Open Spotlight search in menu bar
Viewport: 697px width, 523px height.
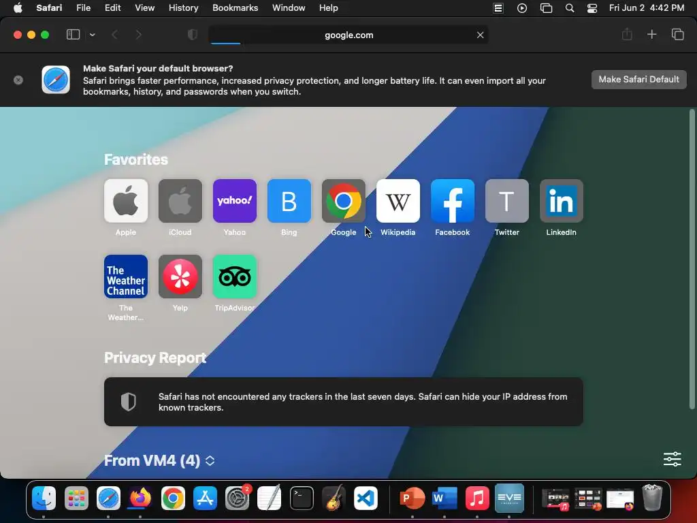[x=570, y=8]
